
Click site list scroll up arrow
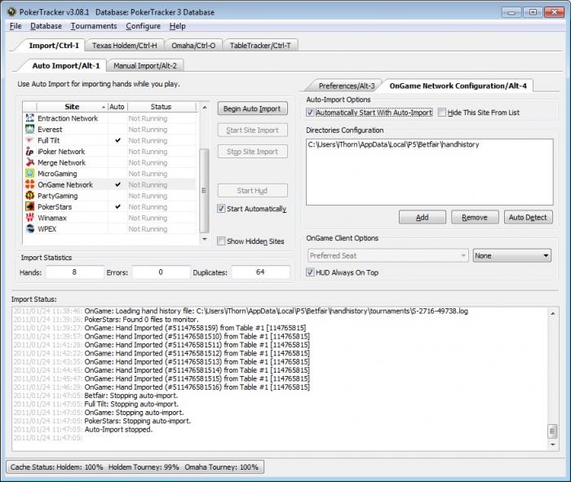coord(204,107)
